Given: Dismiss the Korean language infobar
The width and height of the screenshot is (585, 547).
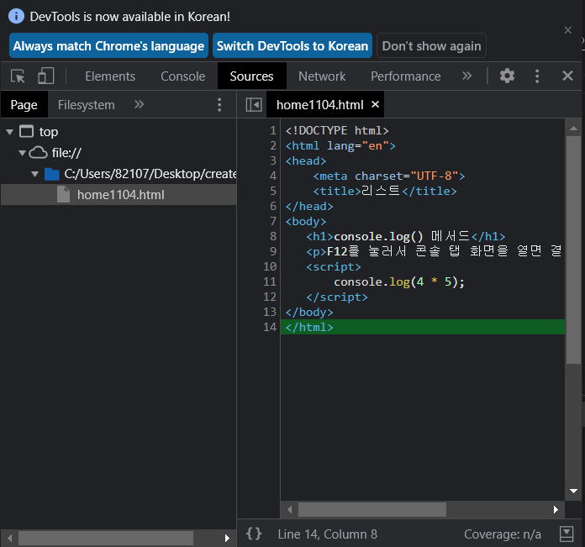Looking at the screenshot, I should pyautogui.click(x=568, y=30).
